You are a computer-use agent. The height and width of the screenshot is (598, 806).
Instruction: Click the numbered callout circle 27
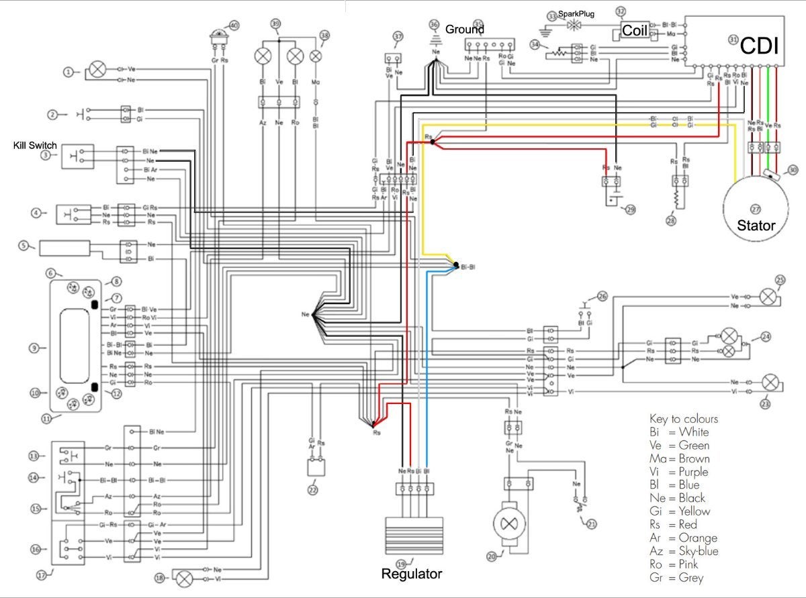[x=756, y=209]
